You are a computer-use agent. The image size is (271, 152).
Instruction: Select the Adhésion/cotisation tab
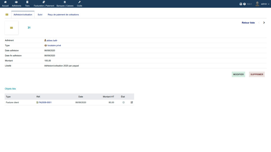point(23,15)
